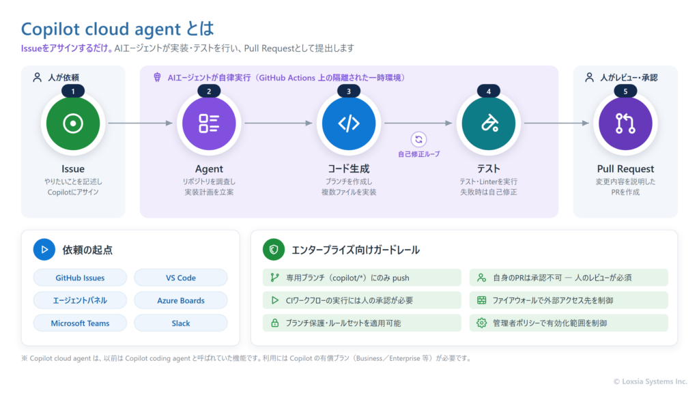Click the text テスト・Linterを実行
The height and width of the screenshot is (393, 699).
(x=489, y=181)
